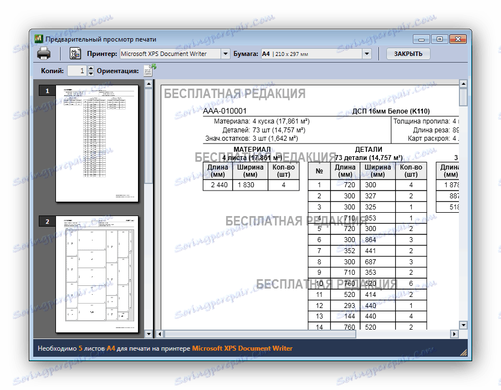Click the ЗАКРЫТЬ button
501x390 pixels.
click(x=408, y=54)
